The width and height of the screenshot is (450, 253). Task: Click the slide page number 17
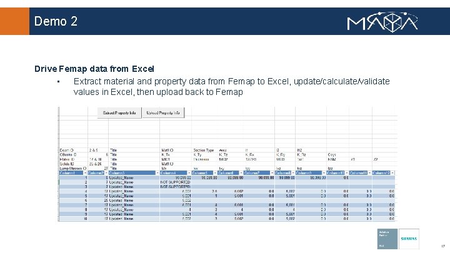pyautogui.click(x=443, y=246)
